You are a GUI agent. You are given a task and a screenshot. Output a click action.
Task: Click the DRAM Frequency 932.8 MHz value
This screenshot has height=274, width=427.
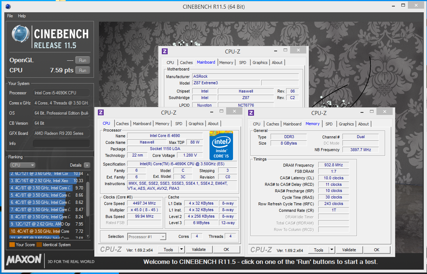coord(333,165)
